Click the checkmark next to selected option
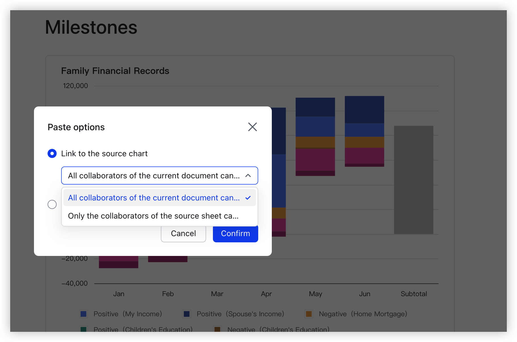This screenshot has width=517, height=342. coord(248,198)
